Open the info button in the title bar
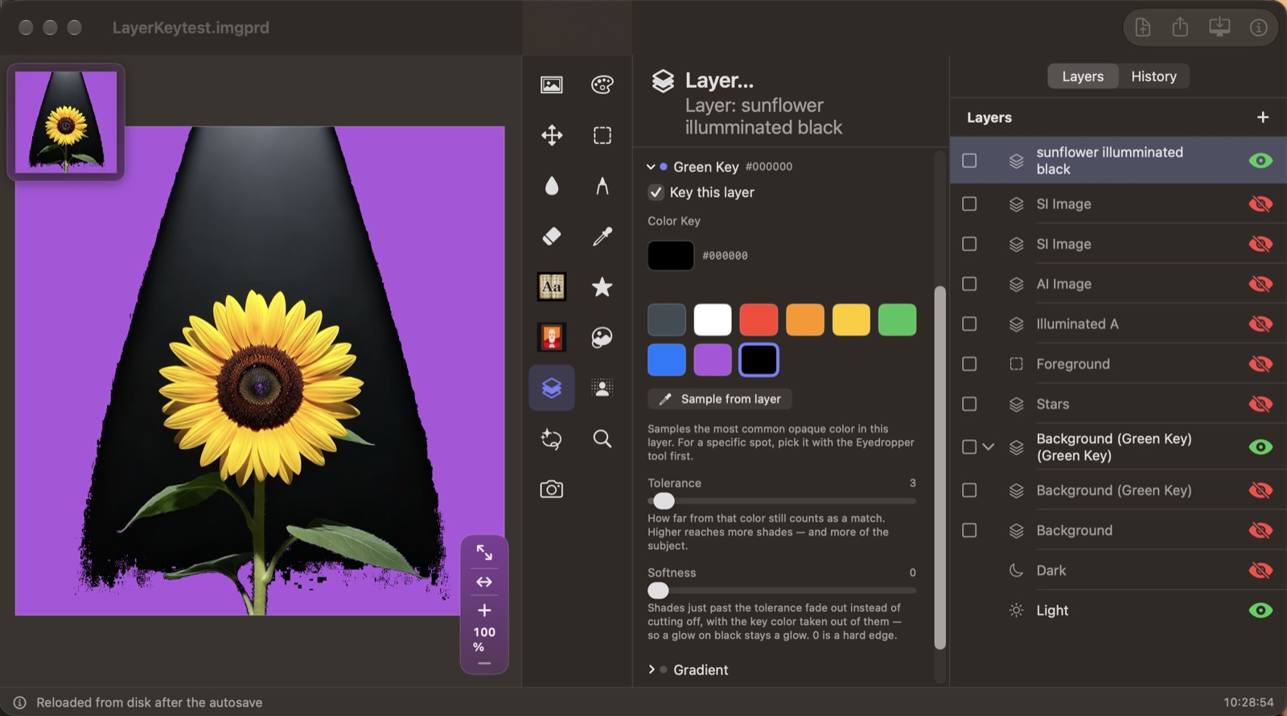Viewport: 1287px width, 716px height. pos(1258,27)
